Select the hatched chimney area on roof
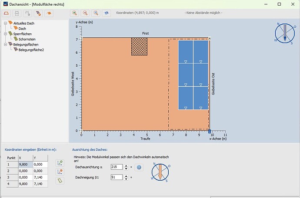The height and width of the screenshot is (198, 300). (139, 46)
